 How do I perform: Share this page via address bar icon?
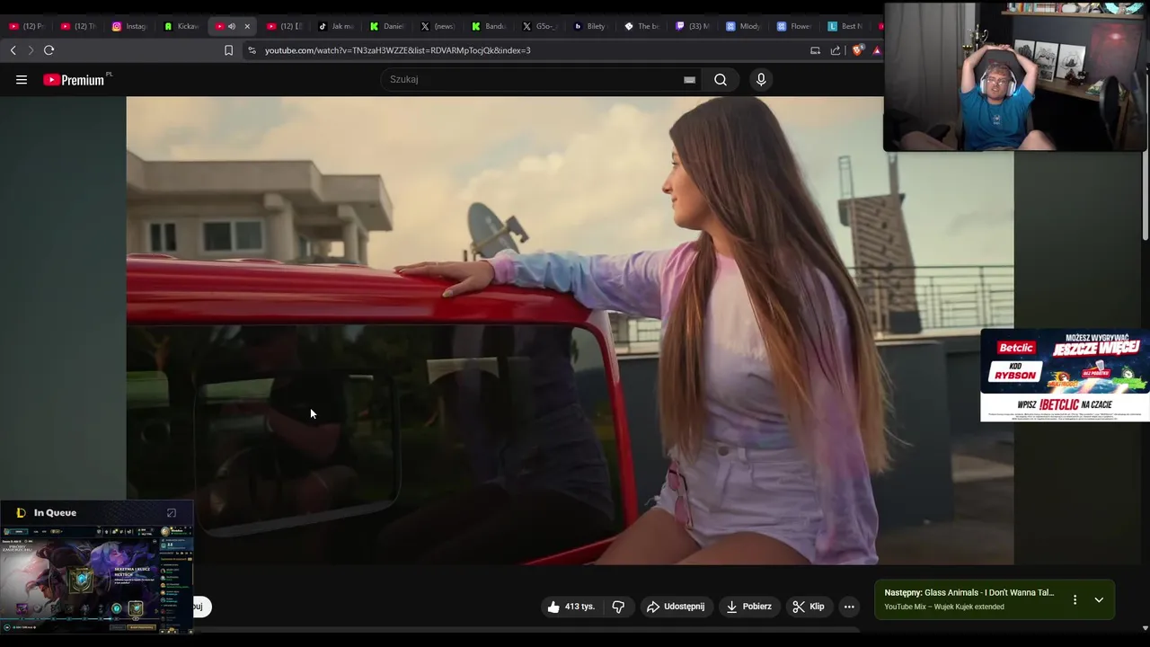tap(836, 50)
